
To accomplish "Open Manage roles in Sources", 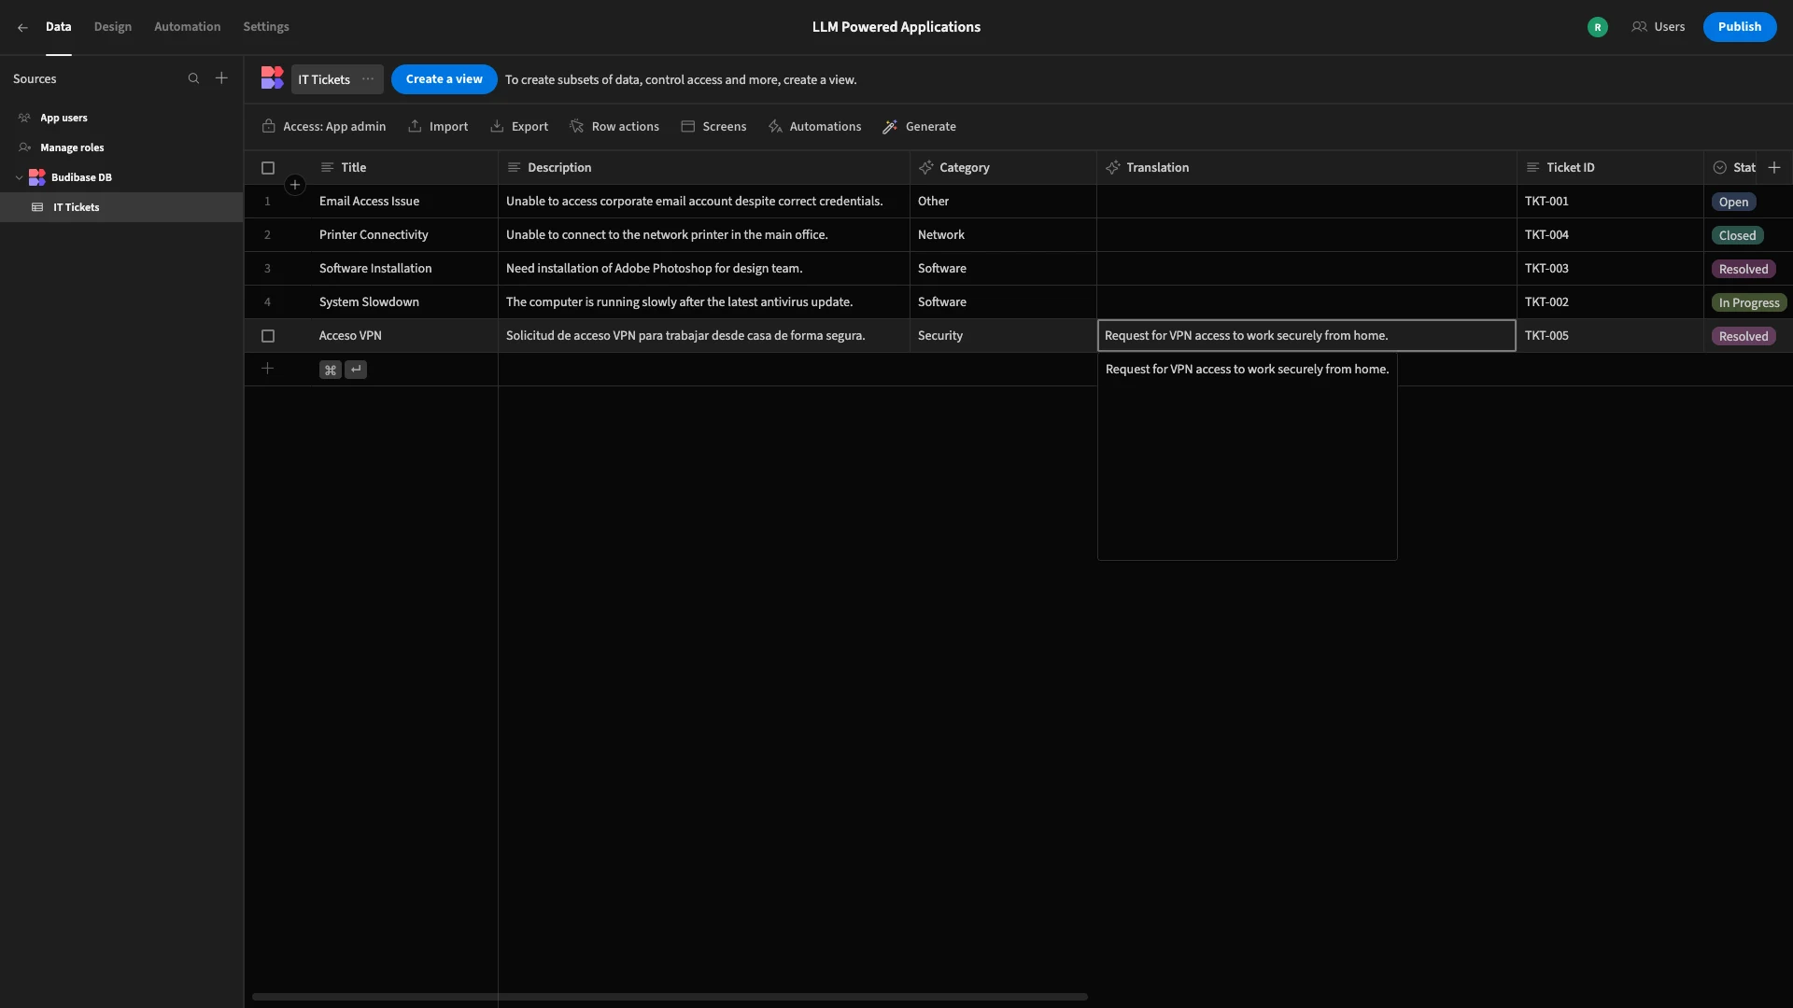I will click(x=72, y=147).
